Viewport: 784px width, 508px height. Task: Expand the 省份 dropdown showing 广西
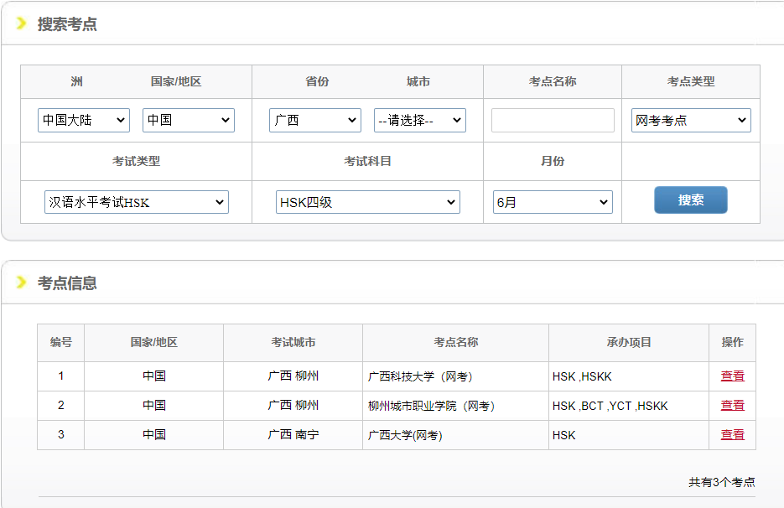pyautogui.click(x=315, y=120)
